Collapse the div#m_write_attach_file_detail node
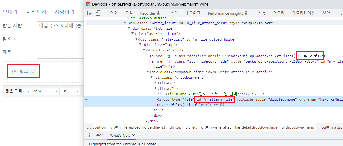 click(x=148, y=72)
